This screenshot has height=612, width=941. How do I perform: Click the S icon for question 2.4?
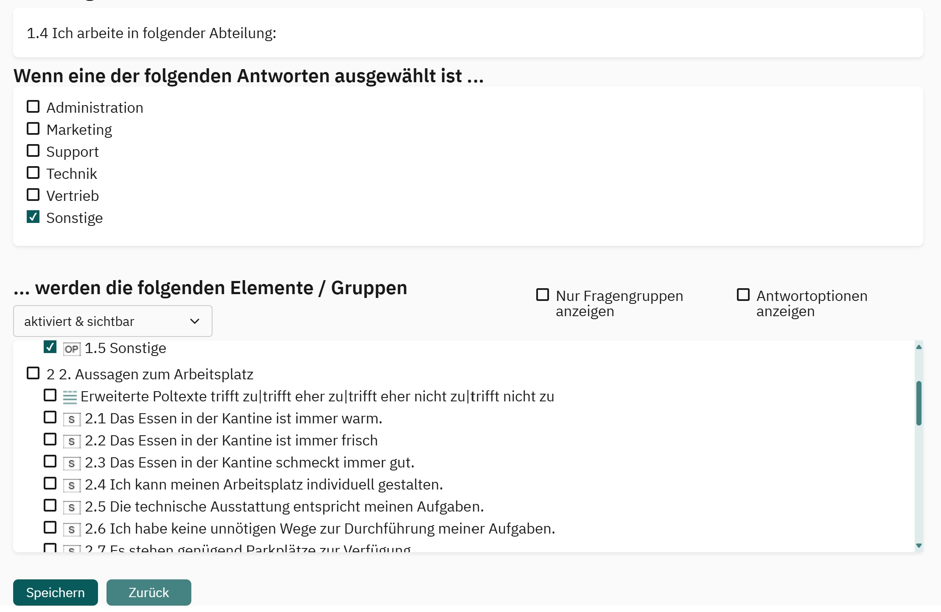click(x=72, y=486)
